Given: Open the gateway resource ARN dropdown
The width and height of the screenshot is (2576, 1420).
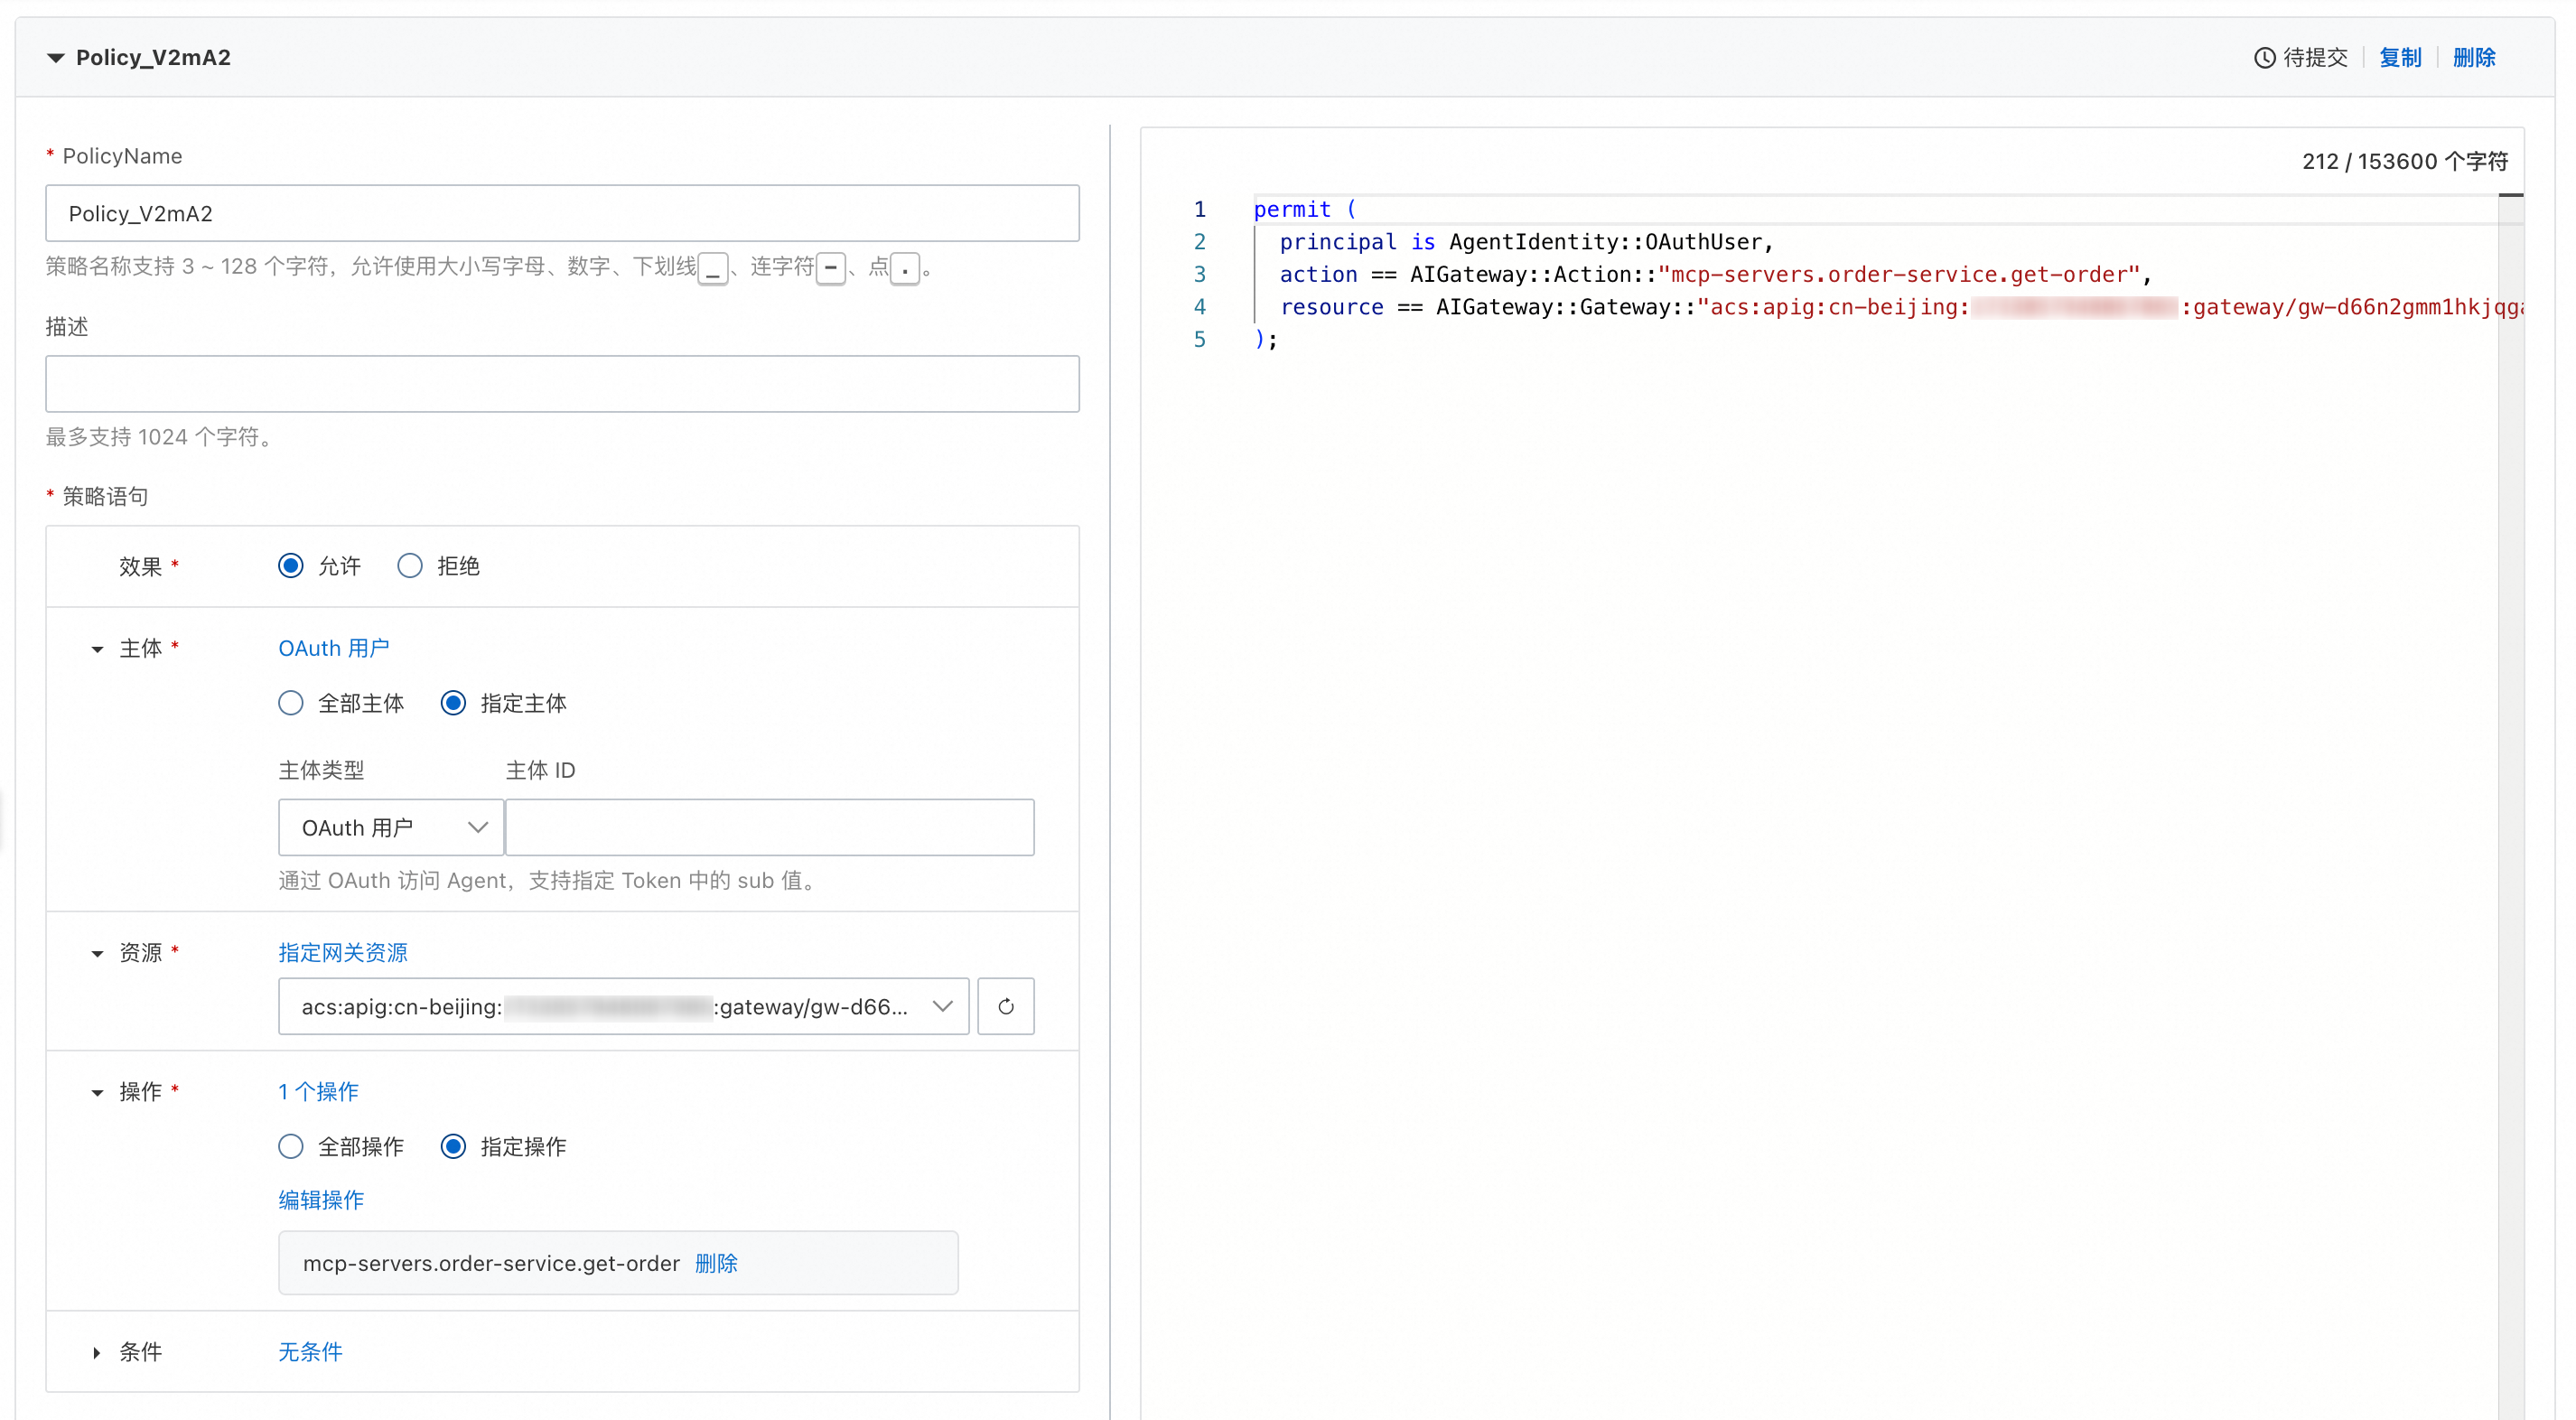Looking at the screenshot, I should [623, 1006].
